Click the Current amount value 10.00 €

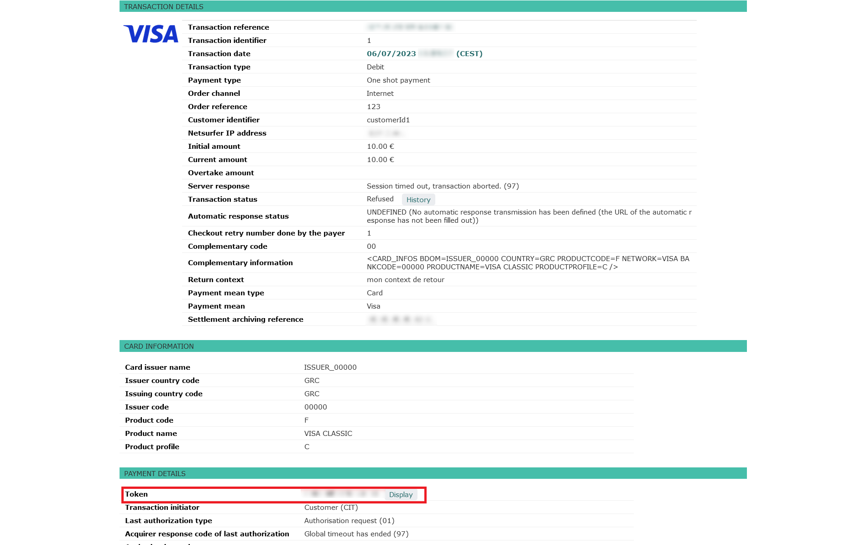coord(381,160)
